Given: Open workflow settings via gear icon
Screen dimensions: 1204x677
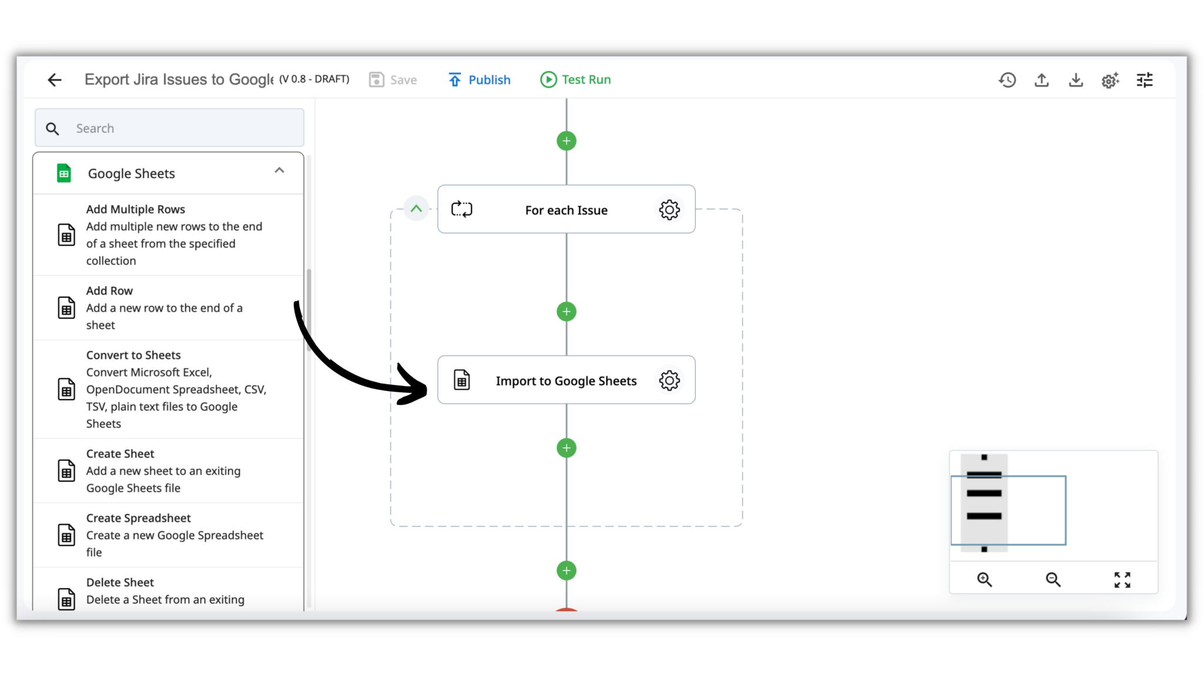Looking at the screenshot, I should point(1110,80).
